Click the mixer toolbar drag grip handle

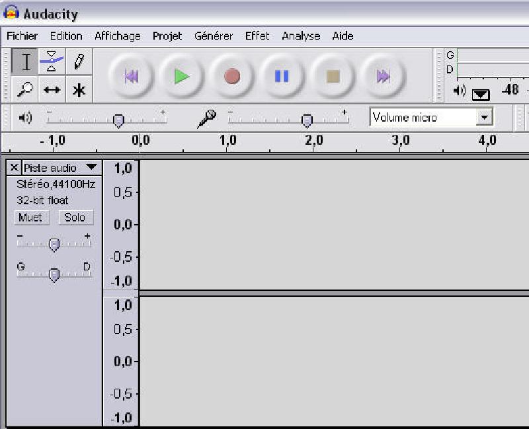click(5, 118)
